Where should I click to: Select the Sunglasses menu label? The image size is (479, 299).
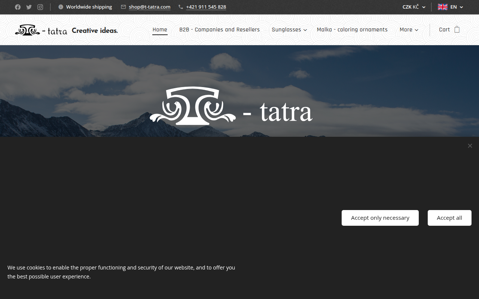pos(286,30)
